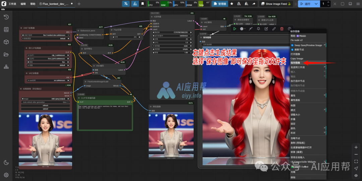
Task: Toggle Show Image Feed button
Action: 274,4
